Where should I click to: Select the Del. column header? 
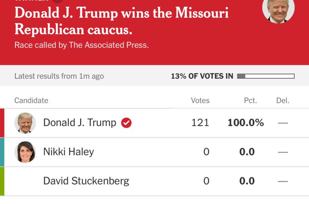[282, 100]
